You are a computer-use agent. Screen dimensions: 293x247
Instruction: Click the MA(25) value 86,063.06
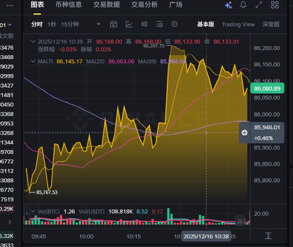coord(121,62)
